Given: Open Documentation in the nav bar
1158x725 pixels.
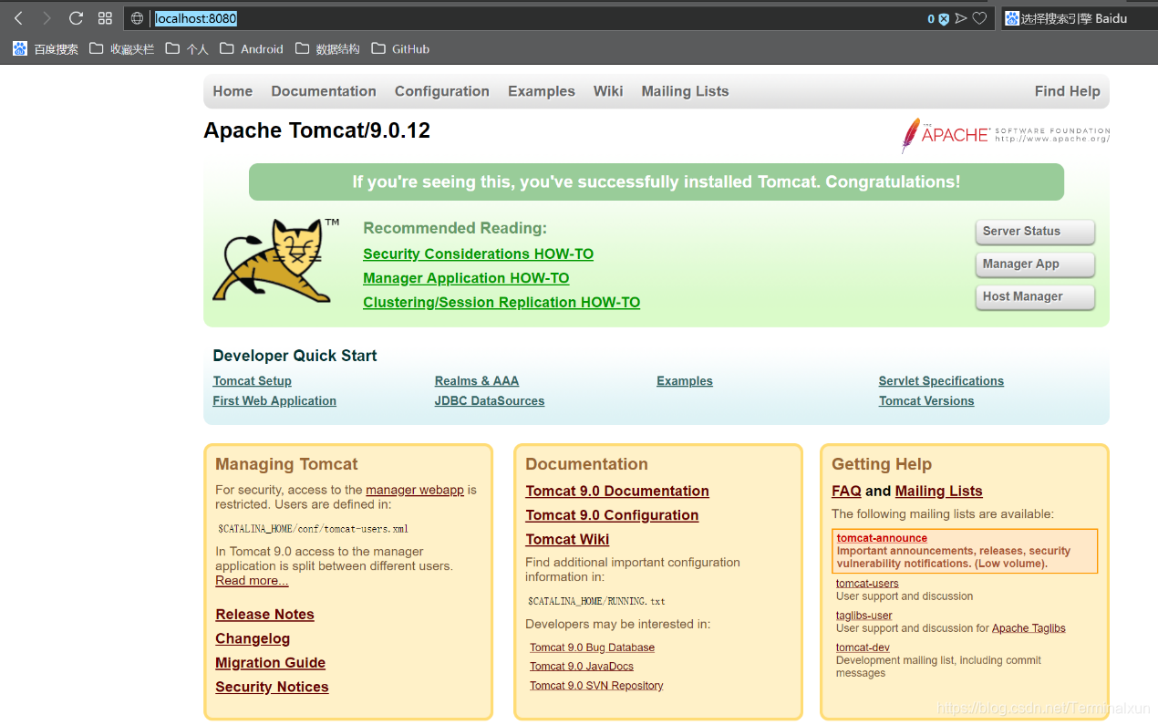Looking at the screenshot, I should point(324,91).
